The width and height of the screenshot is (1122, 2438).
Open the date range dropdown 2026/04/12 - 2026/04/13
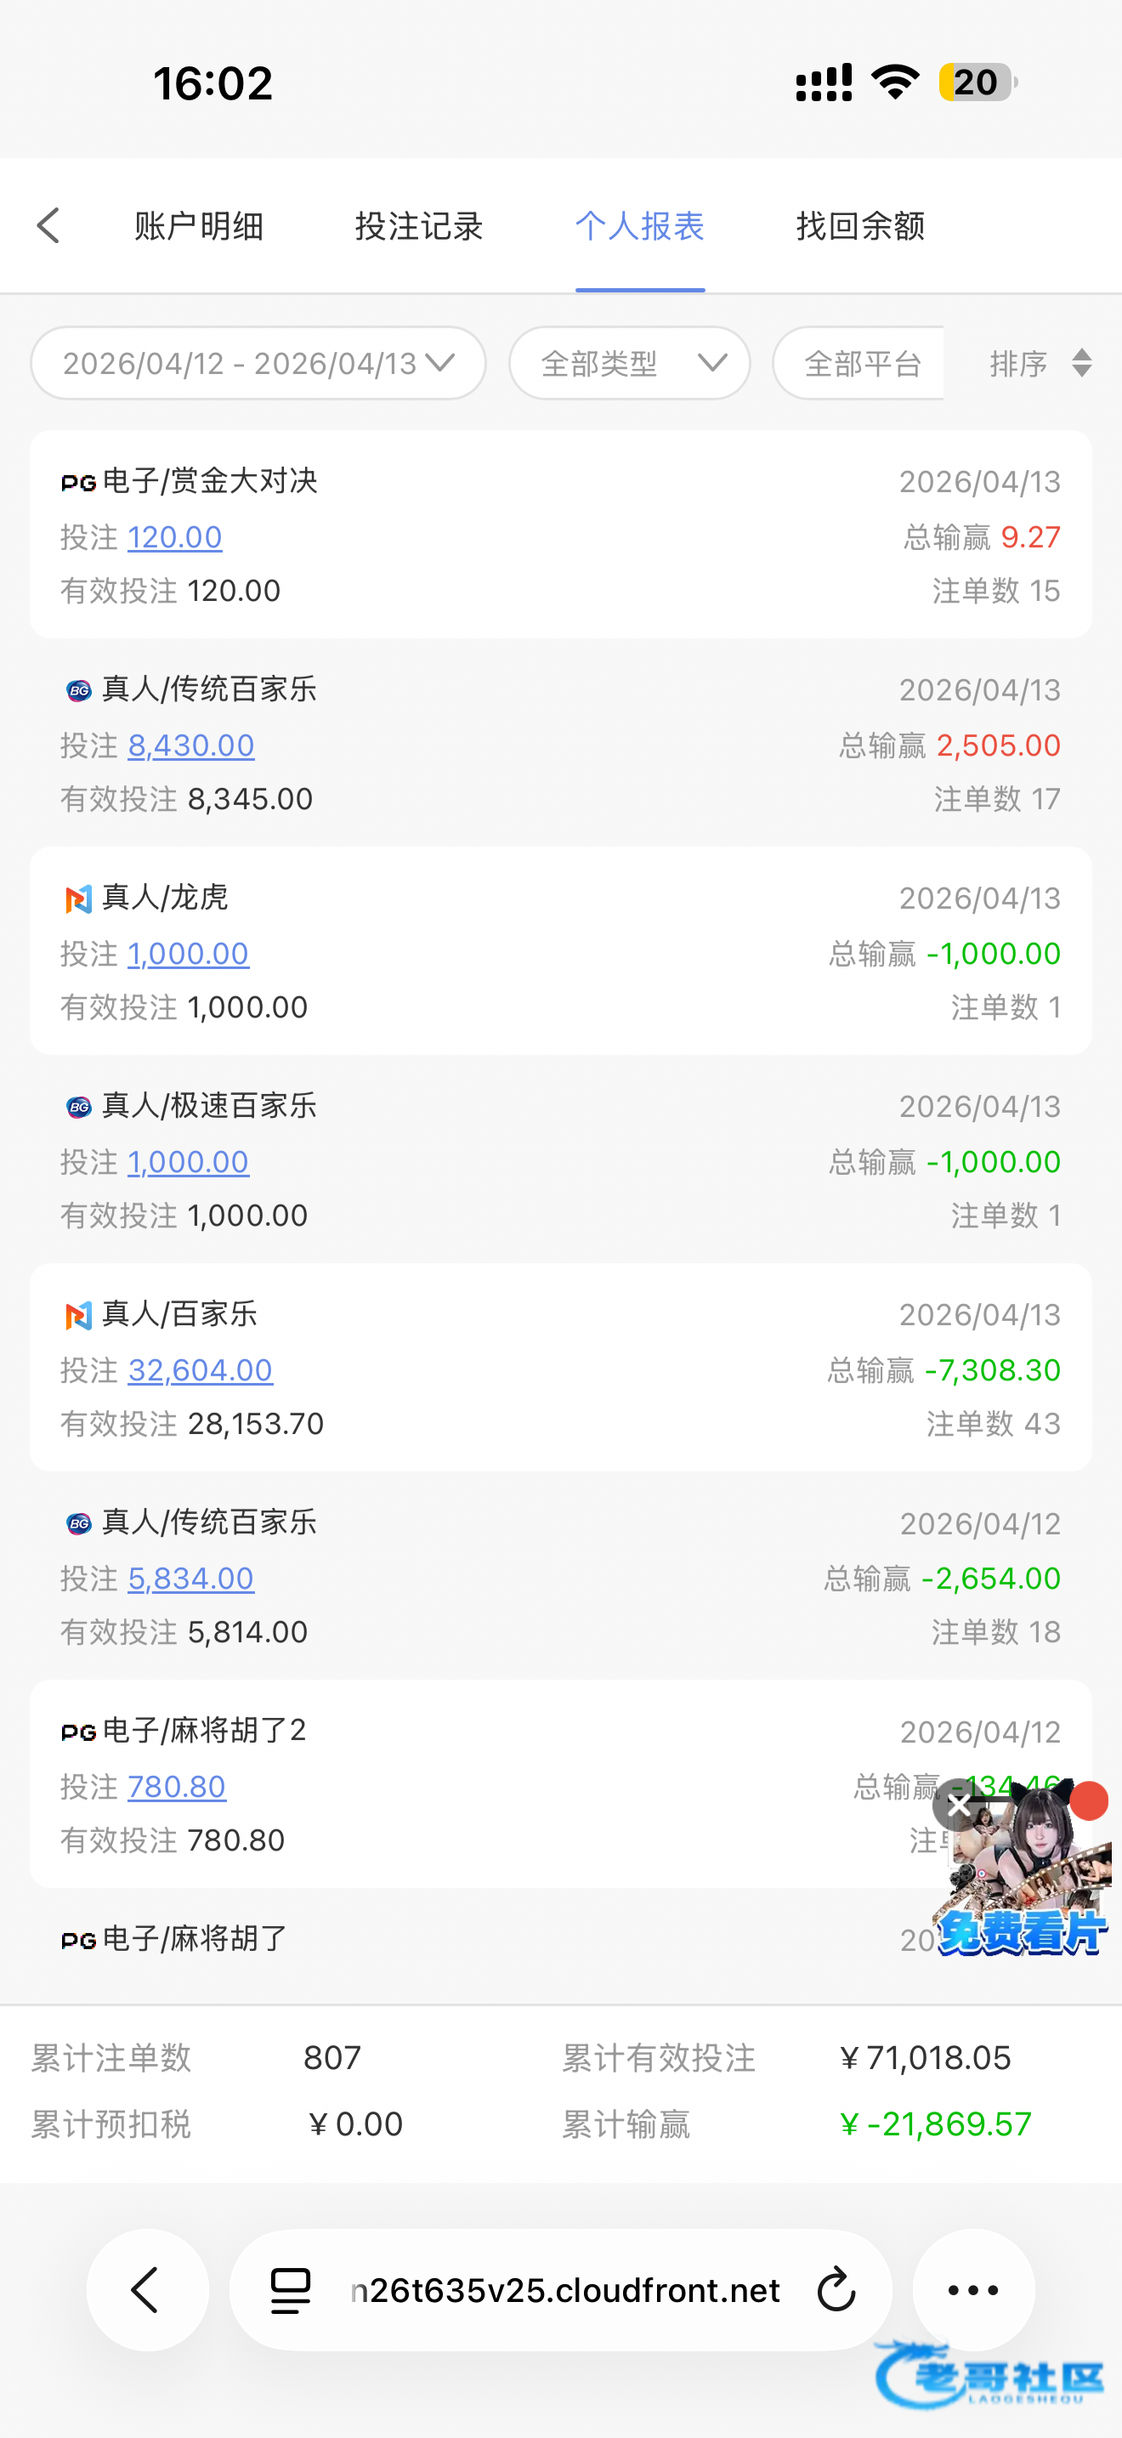(258, 364)
